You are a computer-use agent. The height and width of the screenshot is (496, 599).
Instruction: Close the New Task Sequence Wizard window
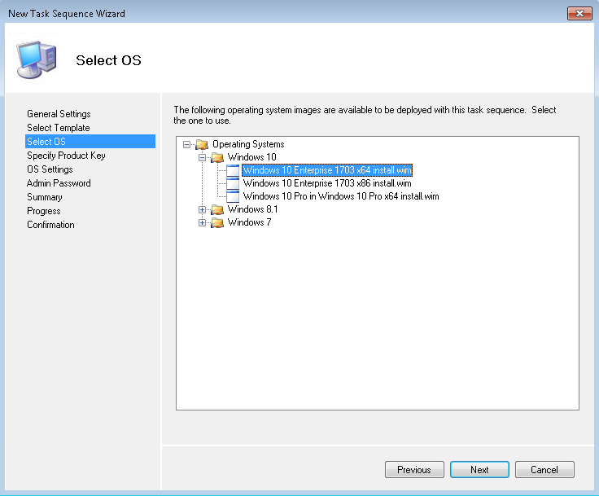[579, 13]
